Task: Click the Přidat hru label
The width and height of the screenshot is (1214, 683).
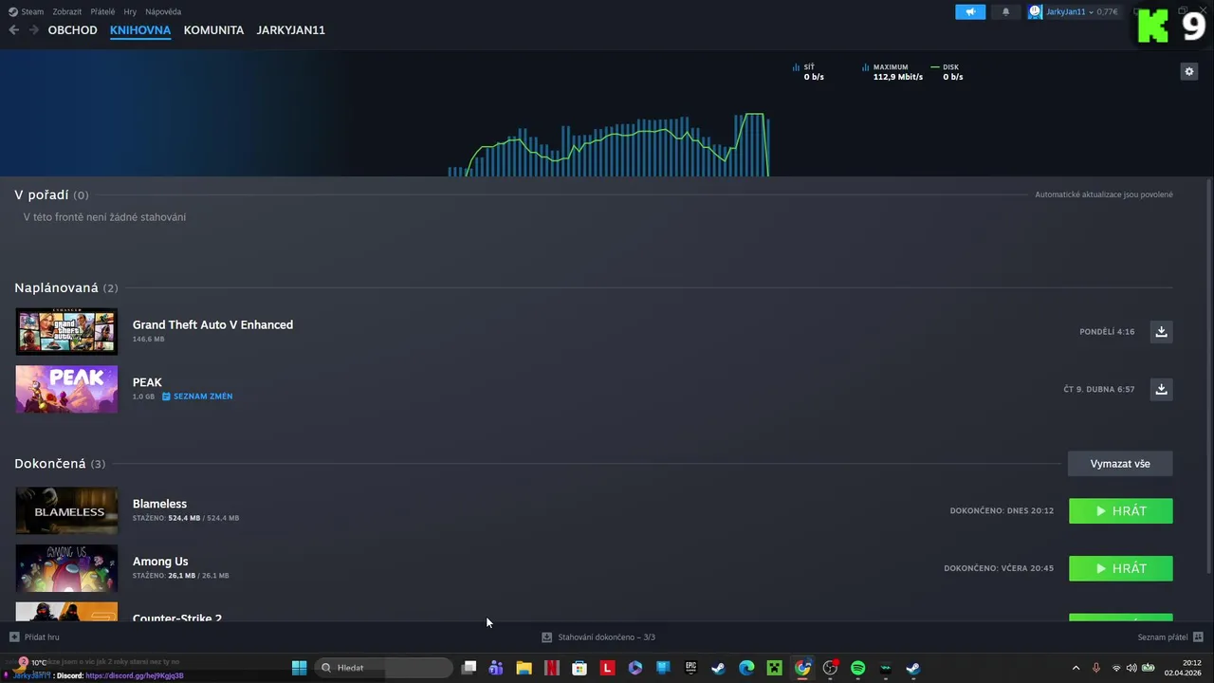Action: tap(42, 637)
